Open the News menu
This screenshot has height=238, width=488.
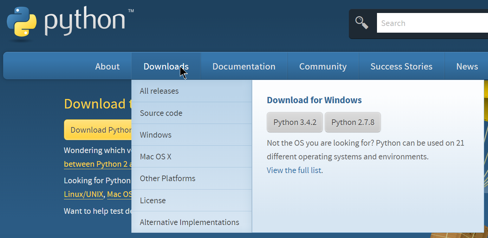[467, 66]
